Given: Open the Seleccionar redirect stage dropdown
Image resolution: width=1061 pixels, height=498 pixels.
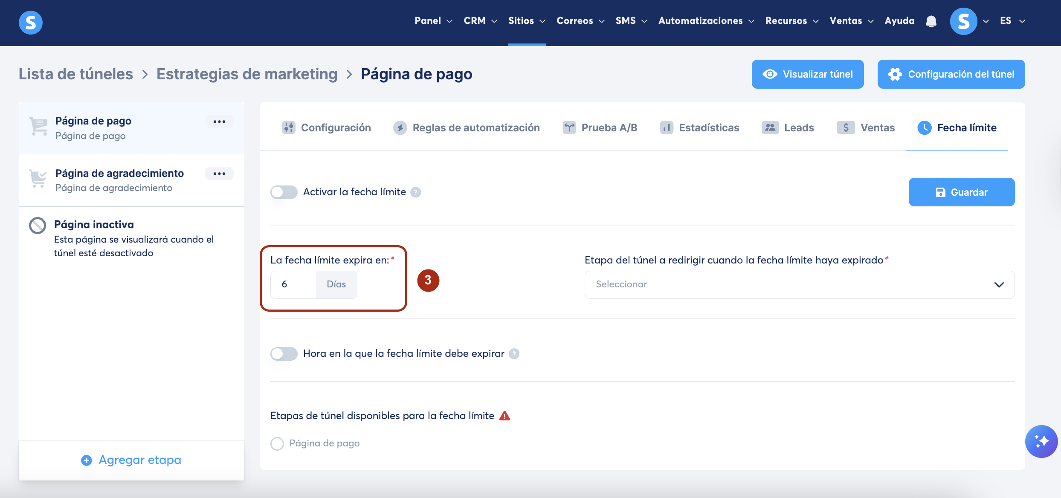Looking at the screenshot, I should pos(799,284).
